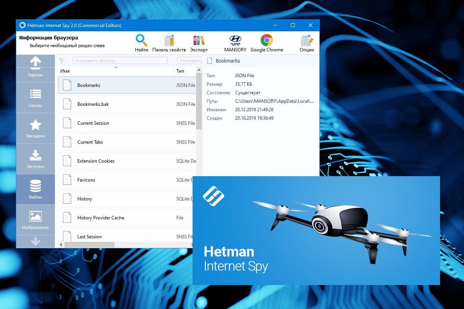
Task: Open the Изображения images section
Action: [35, 220]
